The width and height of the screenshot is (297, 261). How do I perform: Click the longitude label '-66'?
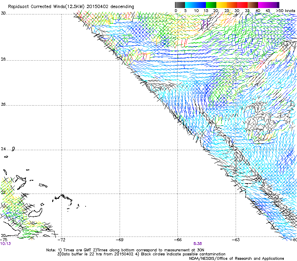coord(178,240)
